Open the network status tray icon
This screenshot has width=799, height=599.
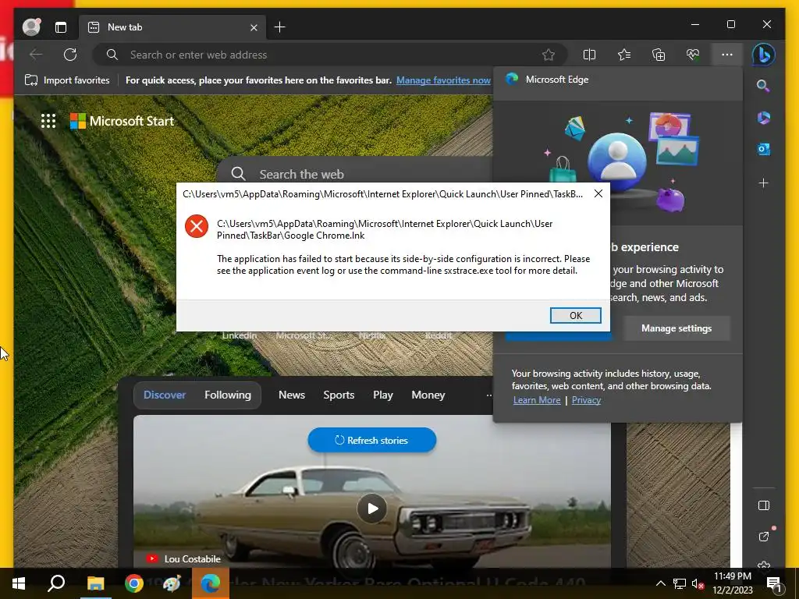pyautogui.click(x=679, y=583)
